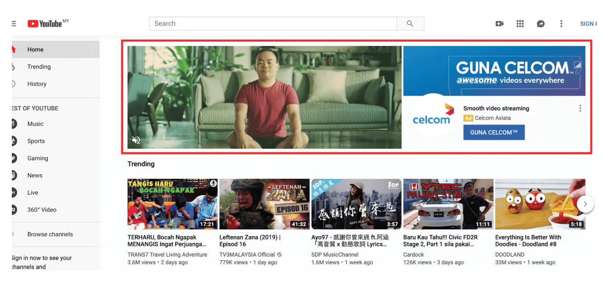Open the settings three-dot menu in header
The height and width of the screenshot is (293, 604).
pos(561,24)
